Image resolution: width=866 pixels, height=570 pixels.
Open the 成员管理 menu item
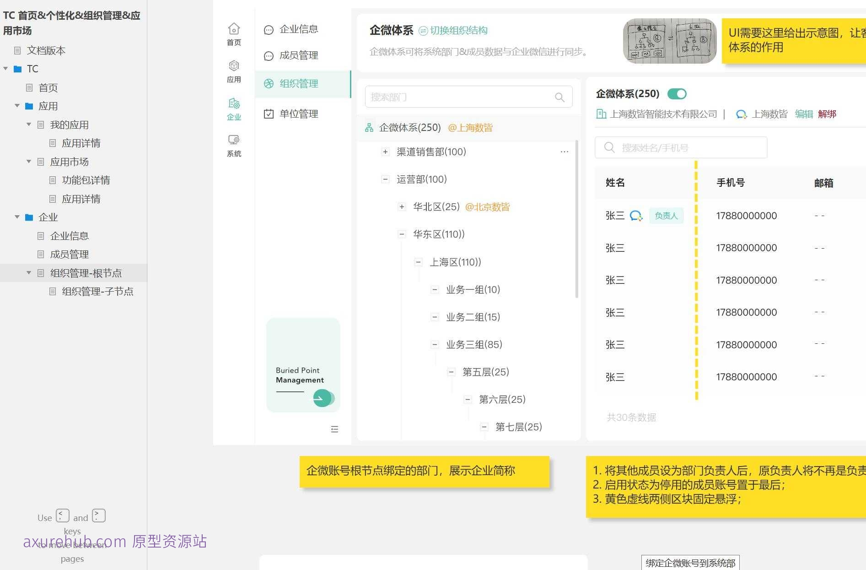point(299,56)
